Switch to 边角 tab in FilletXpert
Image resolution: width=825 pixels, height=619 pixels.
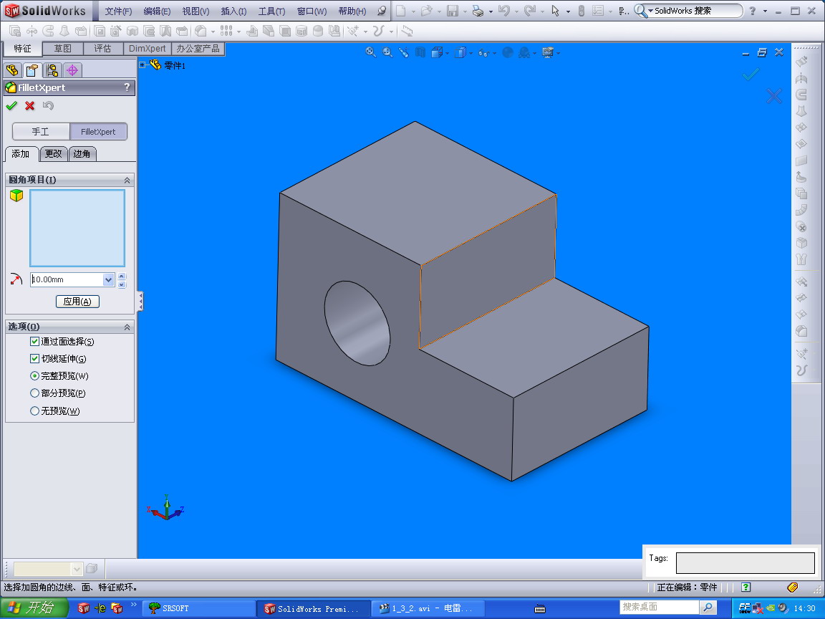click(82, 154)
